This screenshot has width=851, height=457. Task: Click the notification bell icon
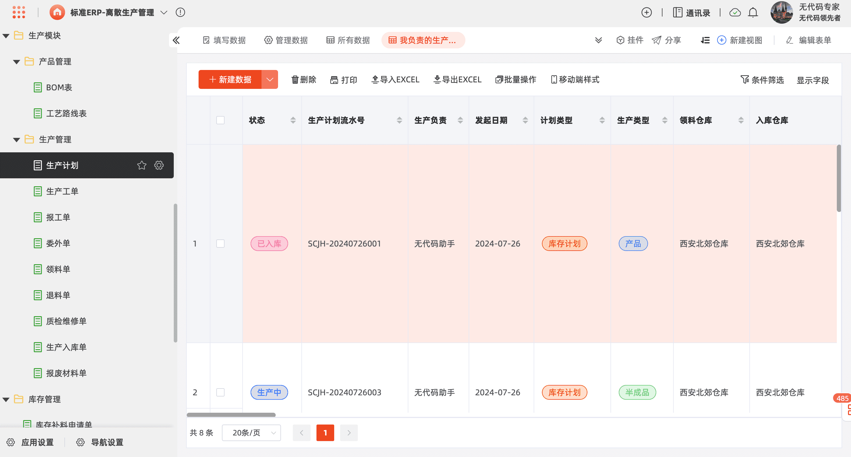753,12
